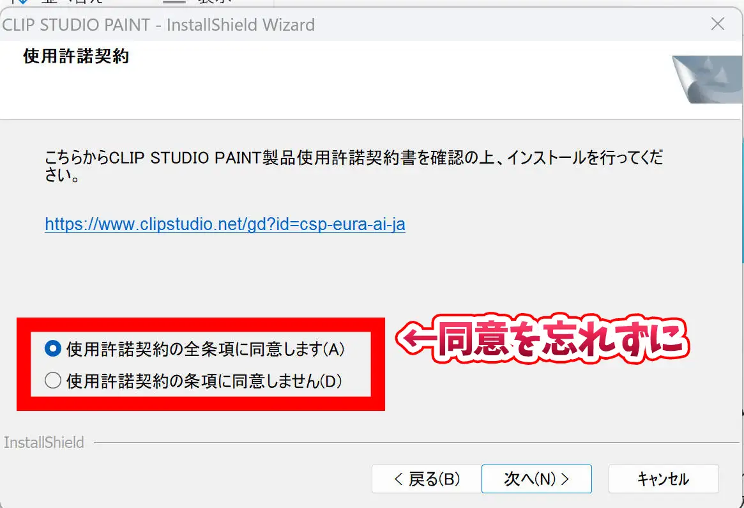Click the instruction text about 製品使用許諾契約書
The image size is (744, 508).
(354, 165)
